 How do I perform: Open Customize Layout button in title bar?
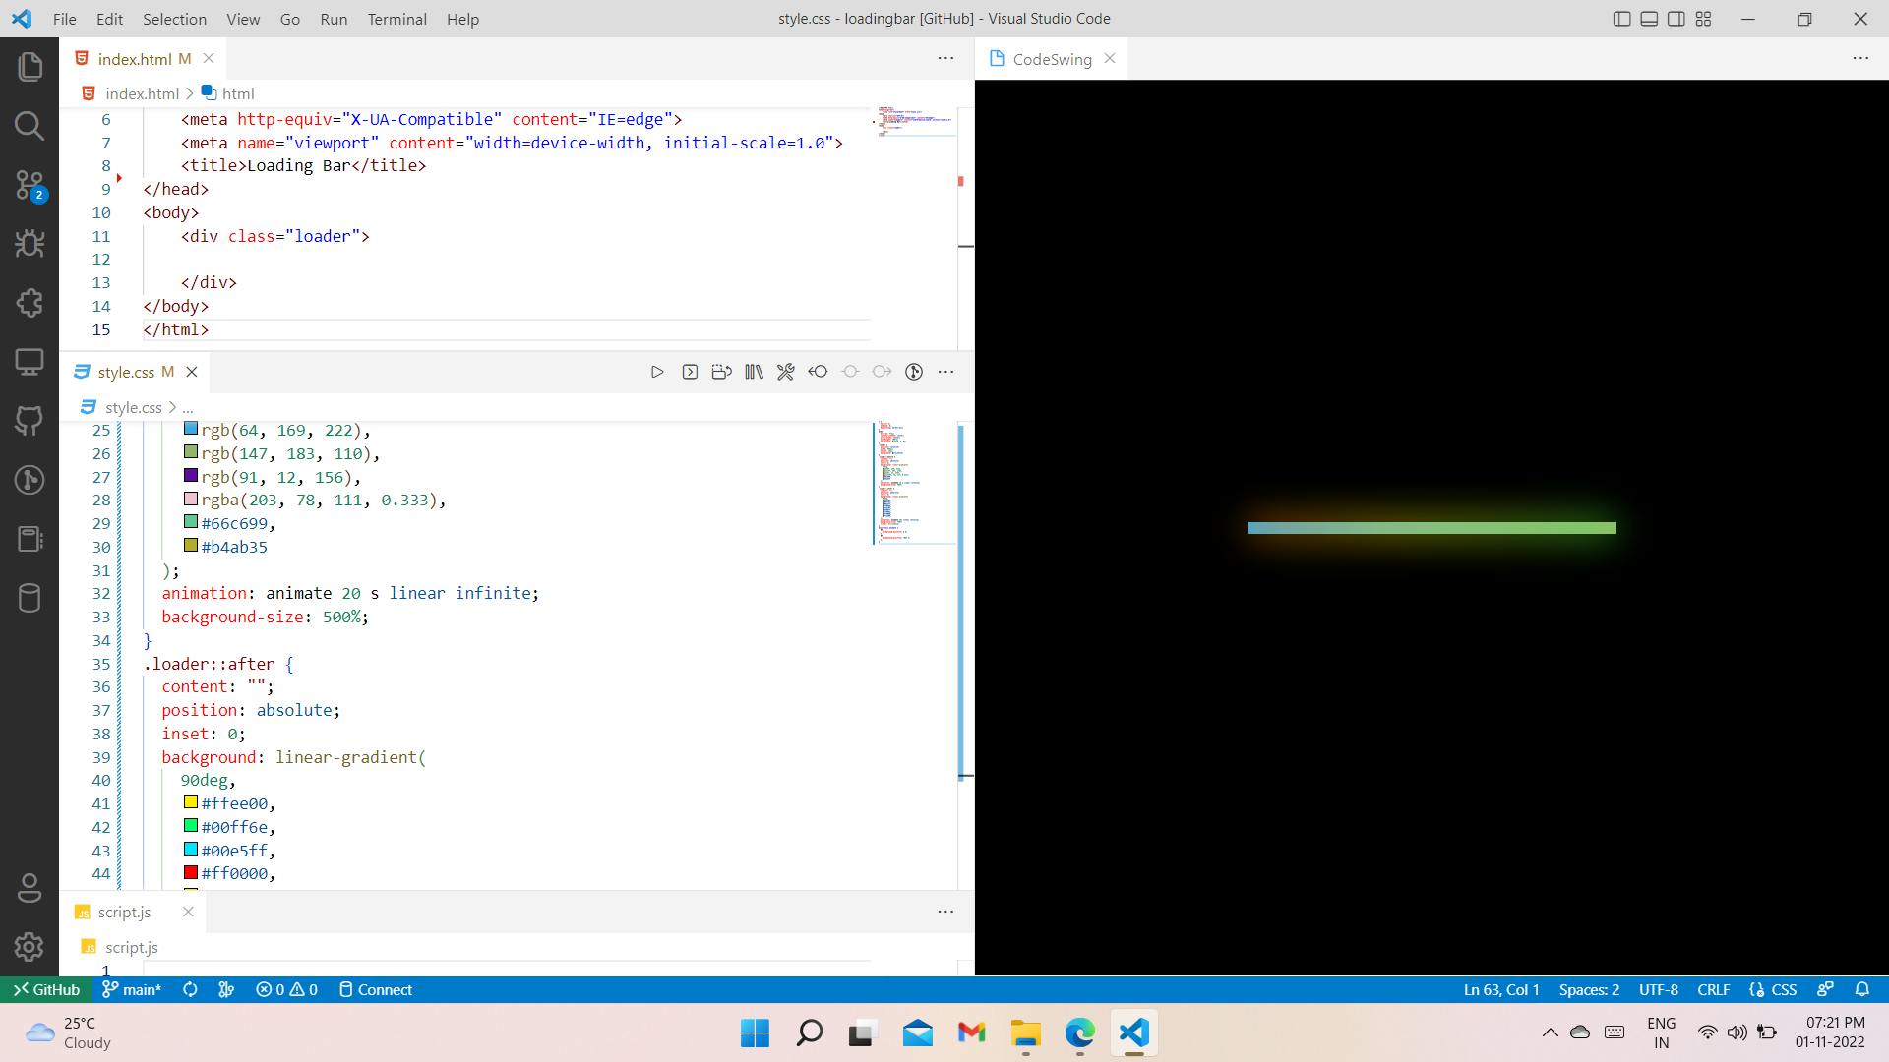[1704, 19]
